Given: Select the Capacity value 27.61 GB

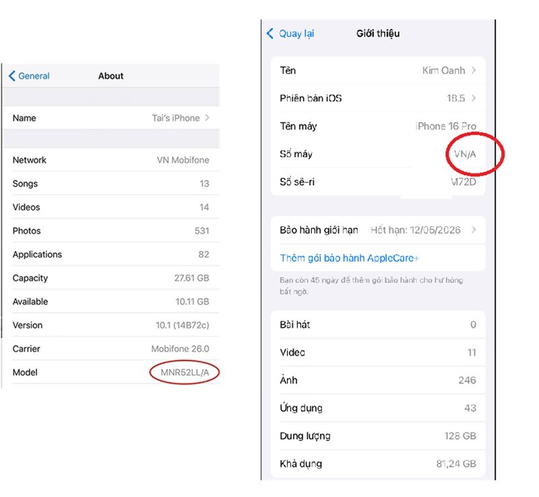Looking at the screenshot, I should coord(191,277).
